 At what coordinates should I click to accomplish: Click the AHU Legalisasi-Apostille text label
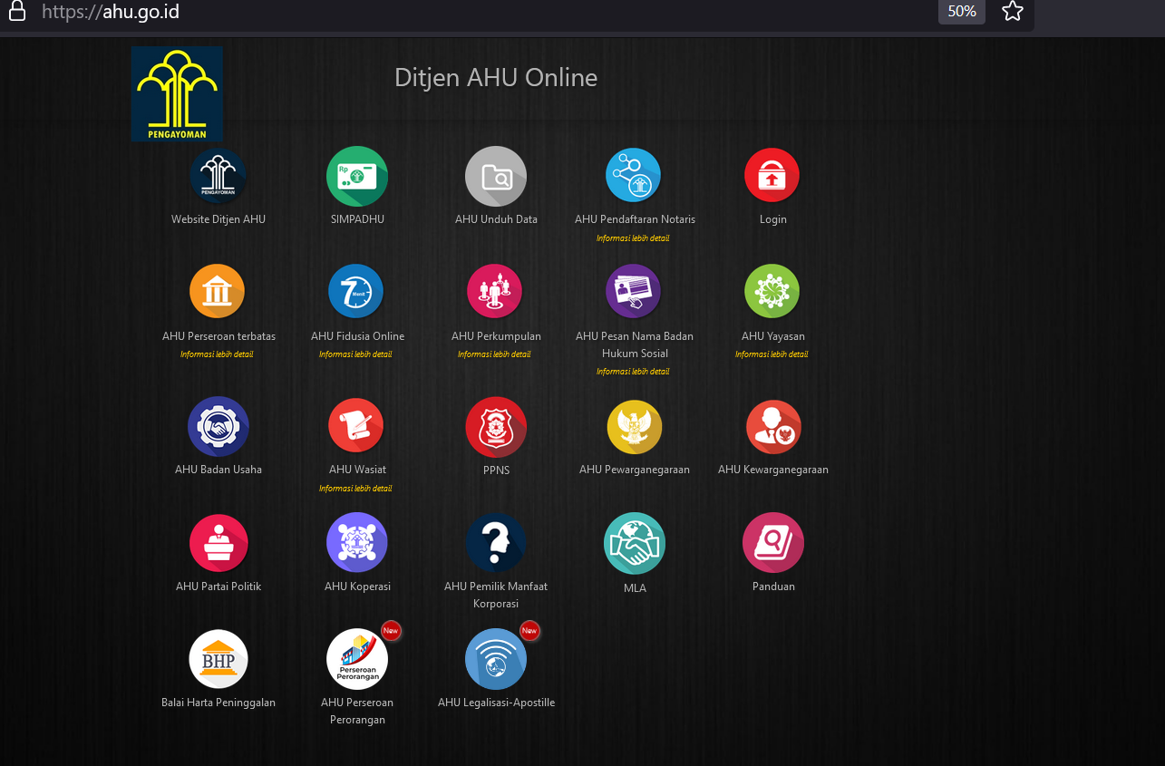coord(496,703)
